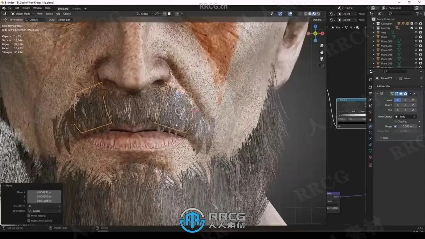425x239 pixels.
Task: Toggle the Bisect Y button
Action: (405, 105)
